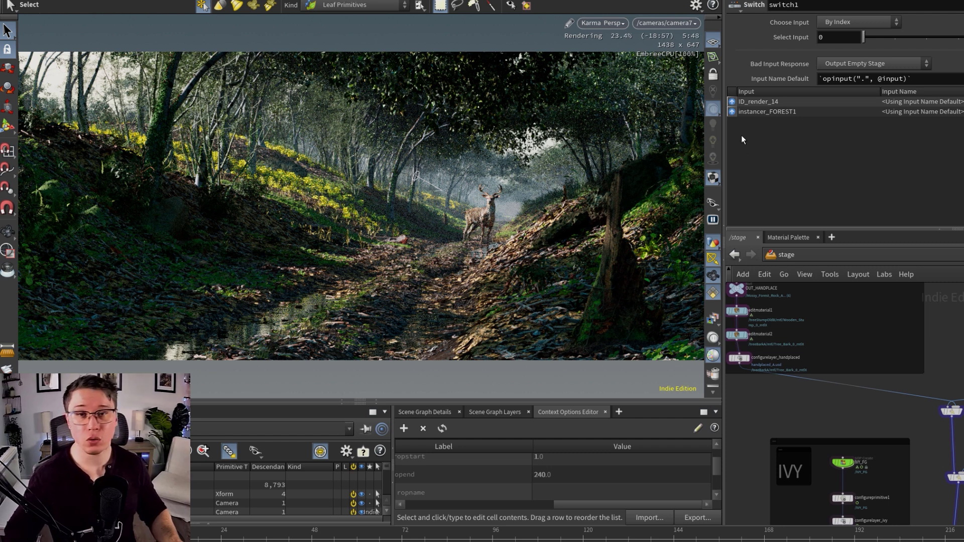The height and width of the screenshot is (542, 964).
Task: Open Context Options pane menu arrow
Action: coord(715,412)
